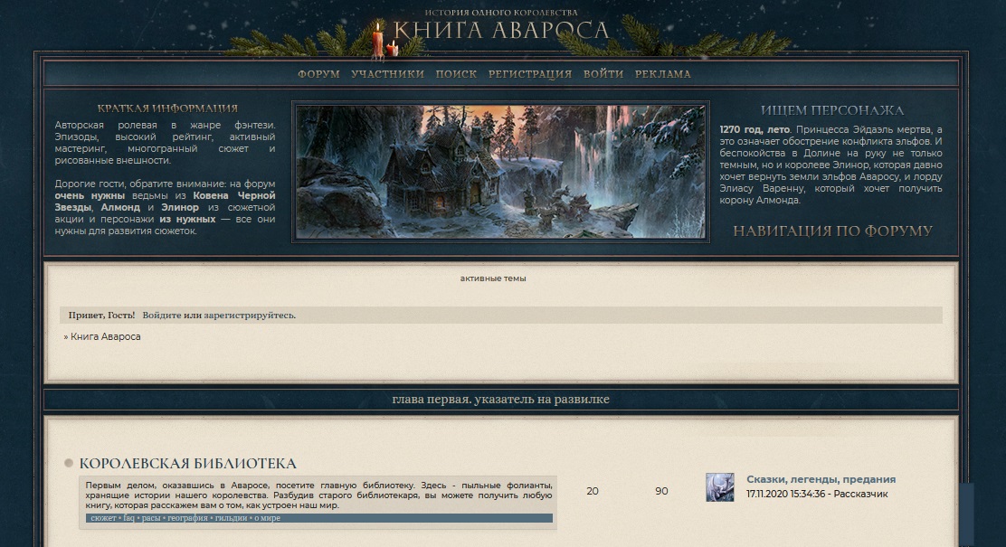Viewport: 1006px width, 547px height.
Task: Click the 17.11.2020 15:34:36 last post date
Action: (785, 495)
